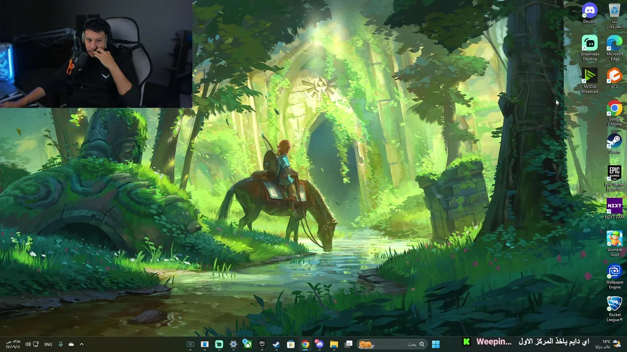Switch to Discord on the taskbar

(x=319, y=344)
